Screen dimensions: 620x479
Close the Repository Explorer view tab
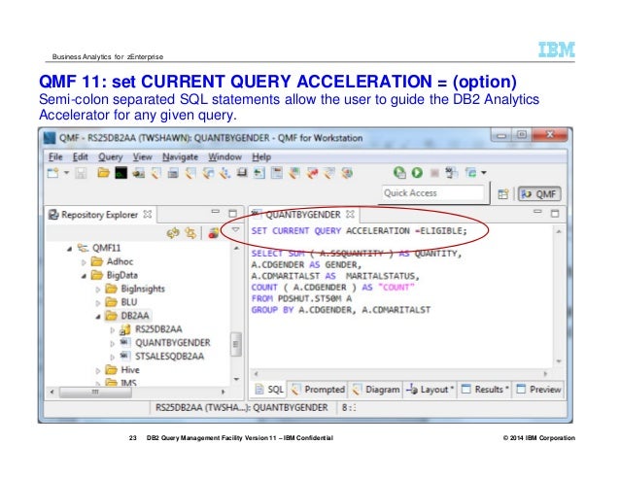click(148, 214)
